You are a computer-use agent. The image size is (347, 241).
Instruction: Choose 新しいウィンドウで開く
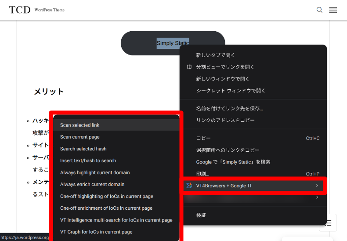(x=253, y=79)
